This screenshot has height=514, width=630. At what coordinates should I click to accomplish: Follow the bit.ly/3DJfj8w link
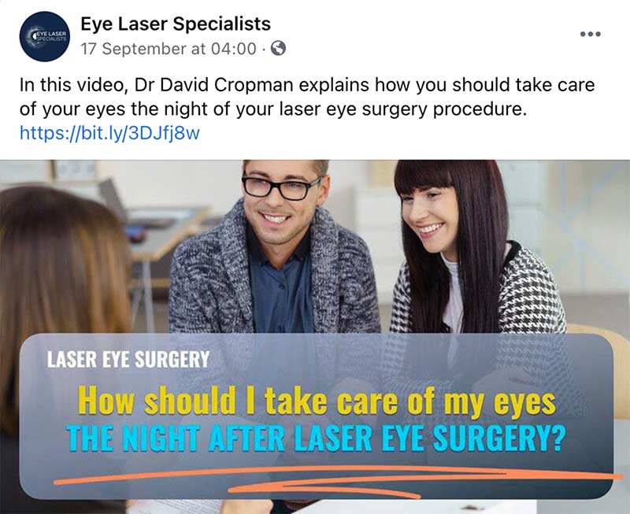[109, 133]
